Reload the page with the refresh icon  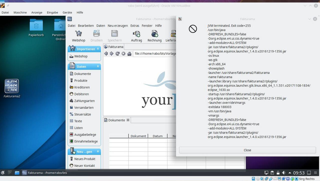[117, 53]
